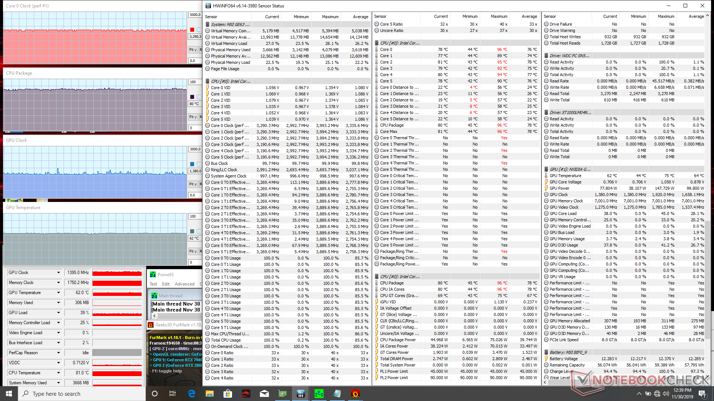Click Fit y in Core 0 Clock graph

click(x=193, y=50)
